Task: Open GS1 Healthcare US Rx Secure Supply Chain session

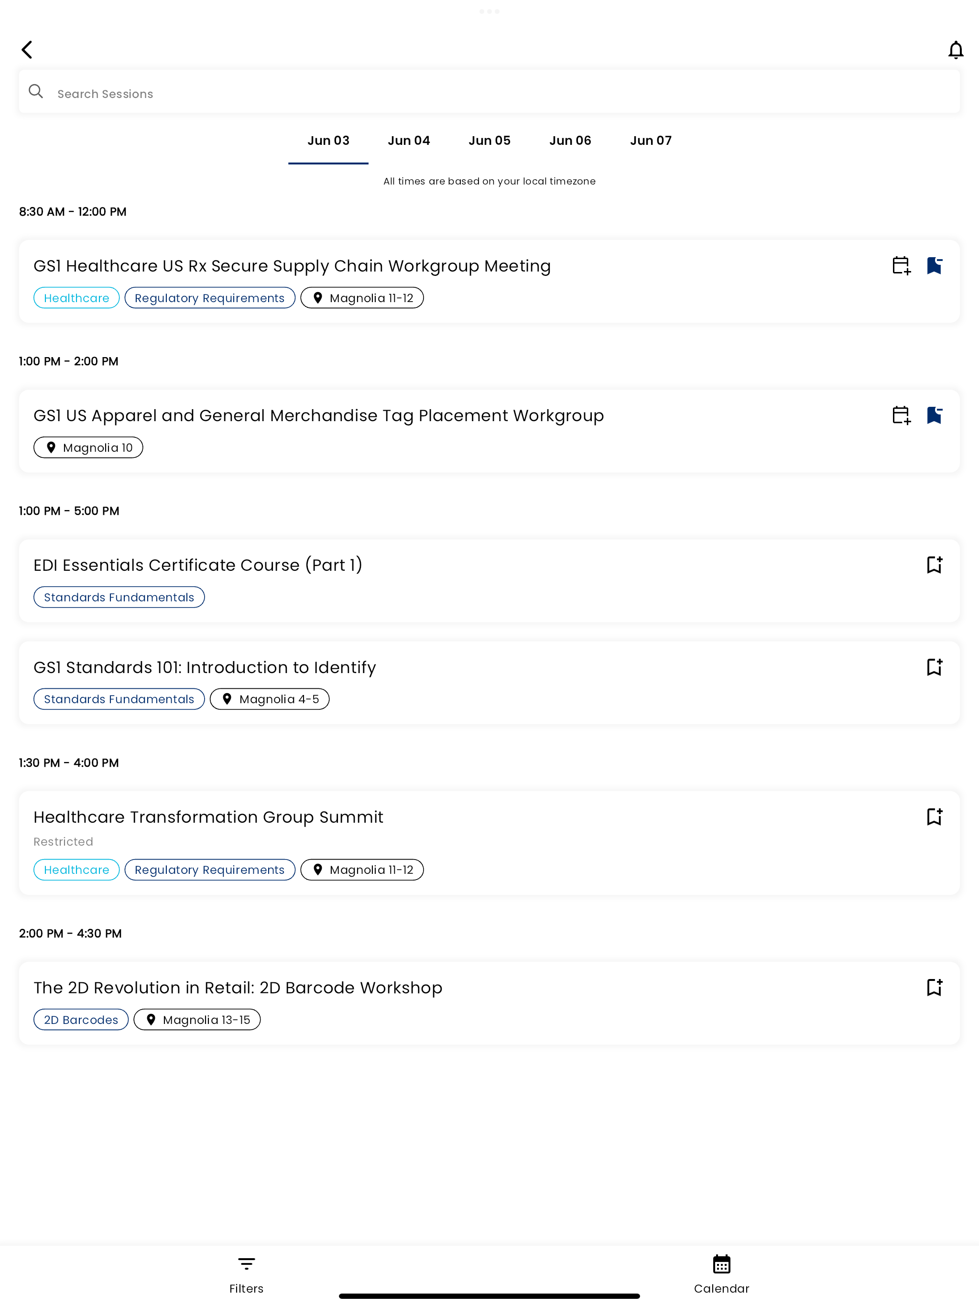Action: (489, 282)
